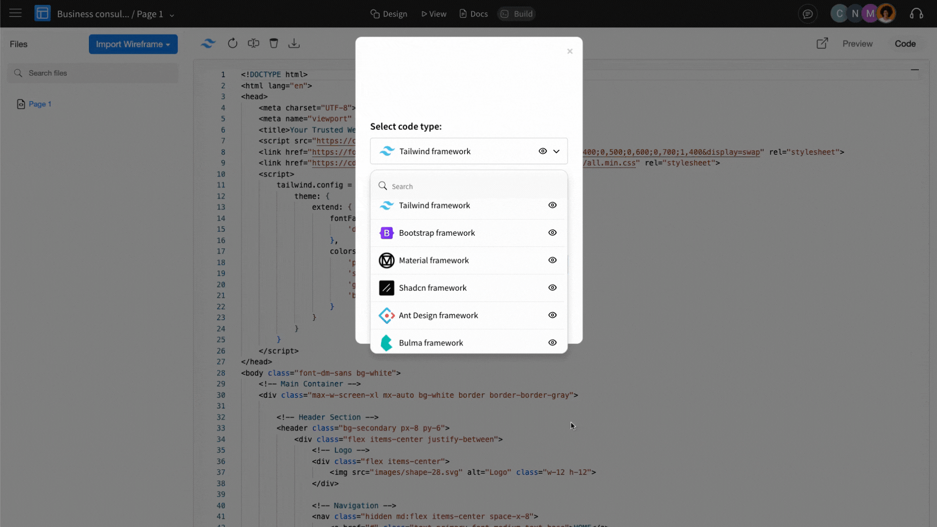Image resolution: width=937 pixels, height=527 pixels.
Task: Click the compare split-view icon
Action: point(253,43)
